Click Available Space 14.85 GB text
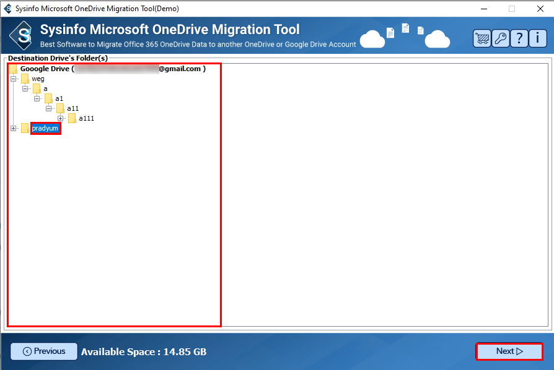 coord(144,351)
